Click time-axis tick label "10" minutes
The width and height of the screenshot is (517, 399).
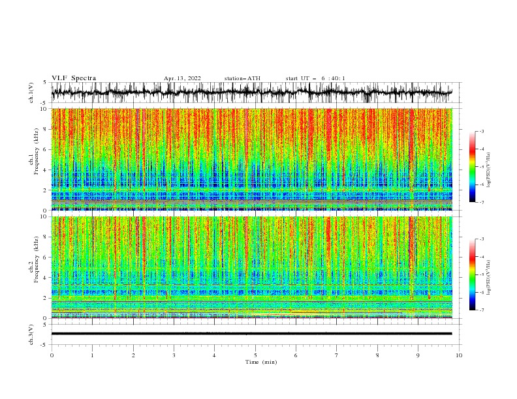point(459,355)
